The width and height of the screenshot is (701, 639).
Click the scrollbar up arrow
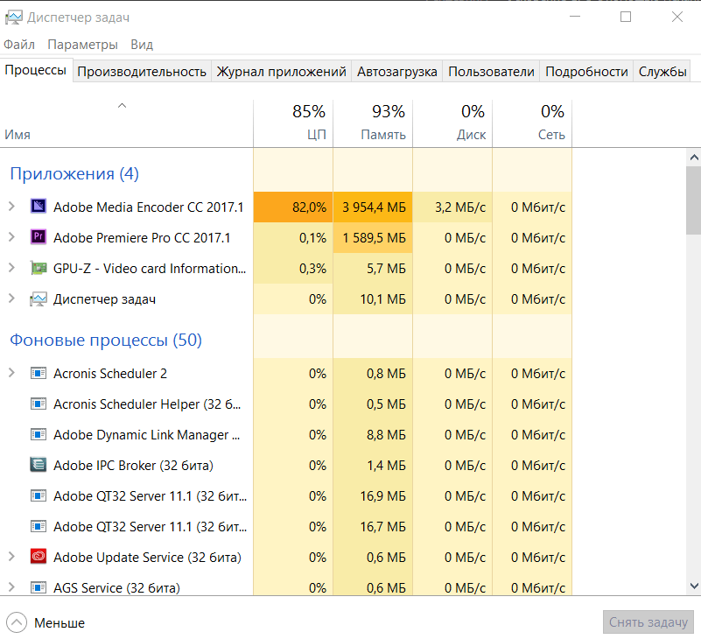[694, 158]
